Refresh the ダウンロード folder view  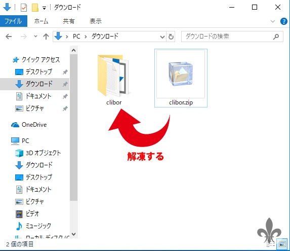pyautogui.click(x=171, y=37)
